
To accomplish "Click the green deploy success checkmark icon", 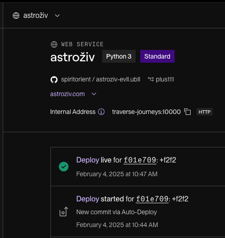I will point(64,167).
